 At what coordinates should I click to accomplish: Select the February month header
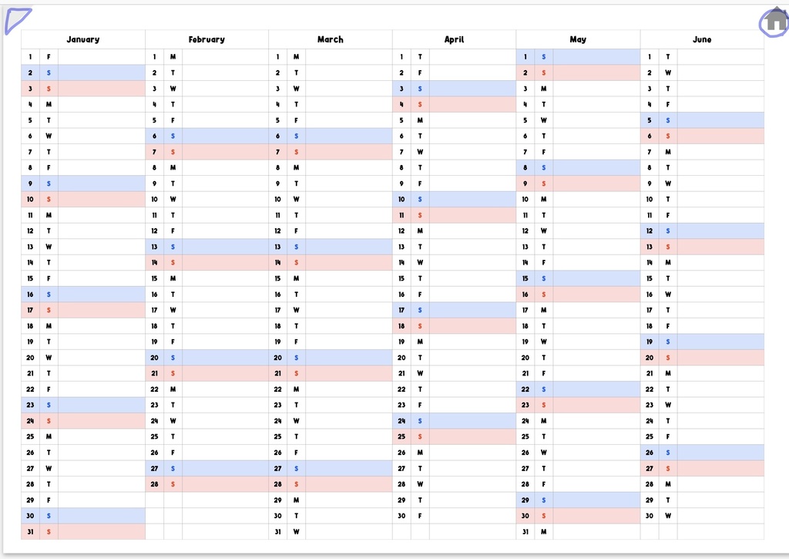[x=206, y=39]
